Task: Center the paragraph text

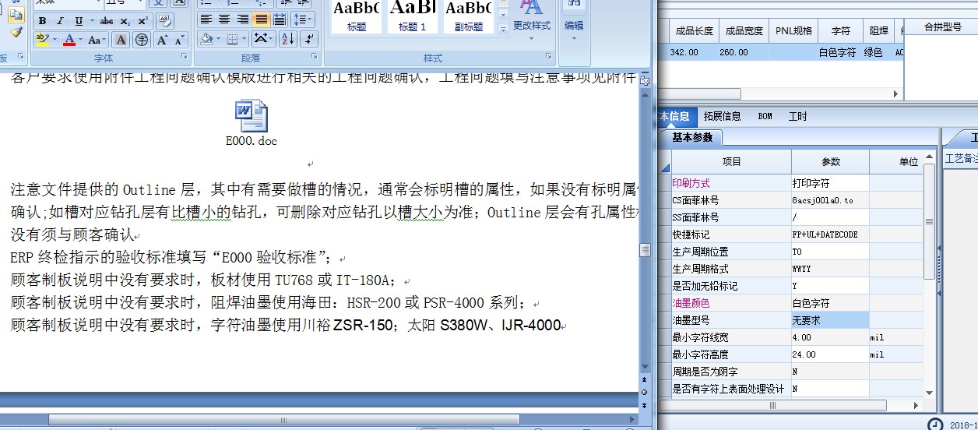Action: [x=224, y=19]
